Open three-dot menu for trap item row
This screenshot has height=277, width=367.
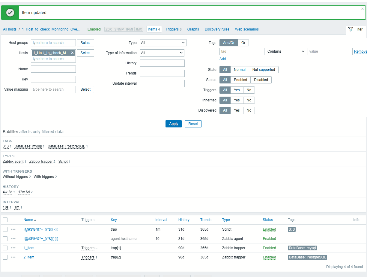point(13,229)
